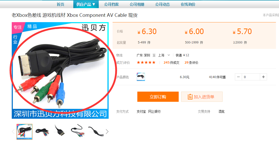
Task: Open the 29 条评价 reviews link
Action: (x=191, y=62)
